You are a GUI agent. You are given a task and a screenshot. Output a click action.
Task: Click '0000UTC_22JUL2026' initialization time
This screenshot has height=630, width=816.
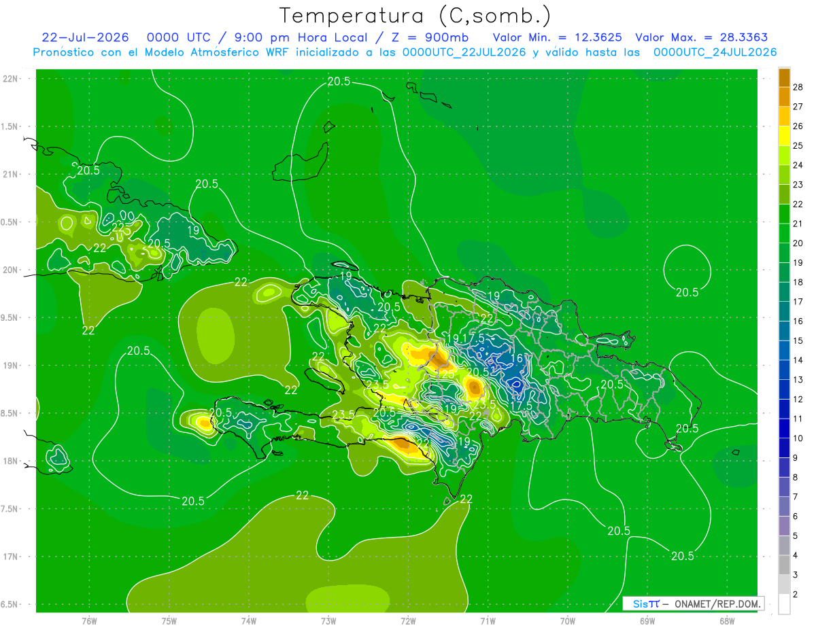[464, 52]
